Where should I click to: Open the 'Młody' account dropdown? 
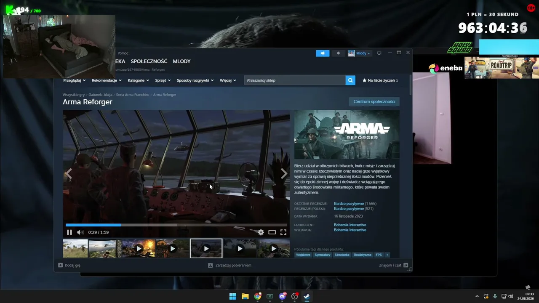point(359,53)
